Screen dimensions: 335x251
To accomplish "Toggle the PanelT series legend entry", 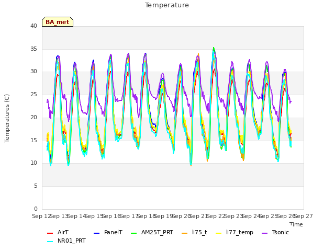I will 108,232.
